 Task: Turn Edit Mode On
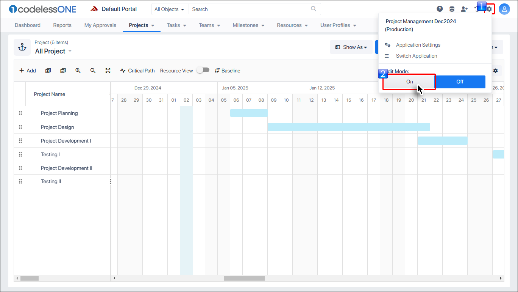coord(409,82)
